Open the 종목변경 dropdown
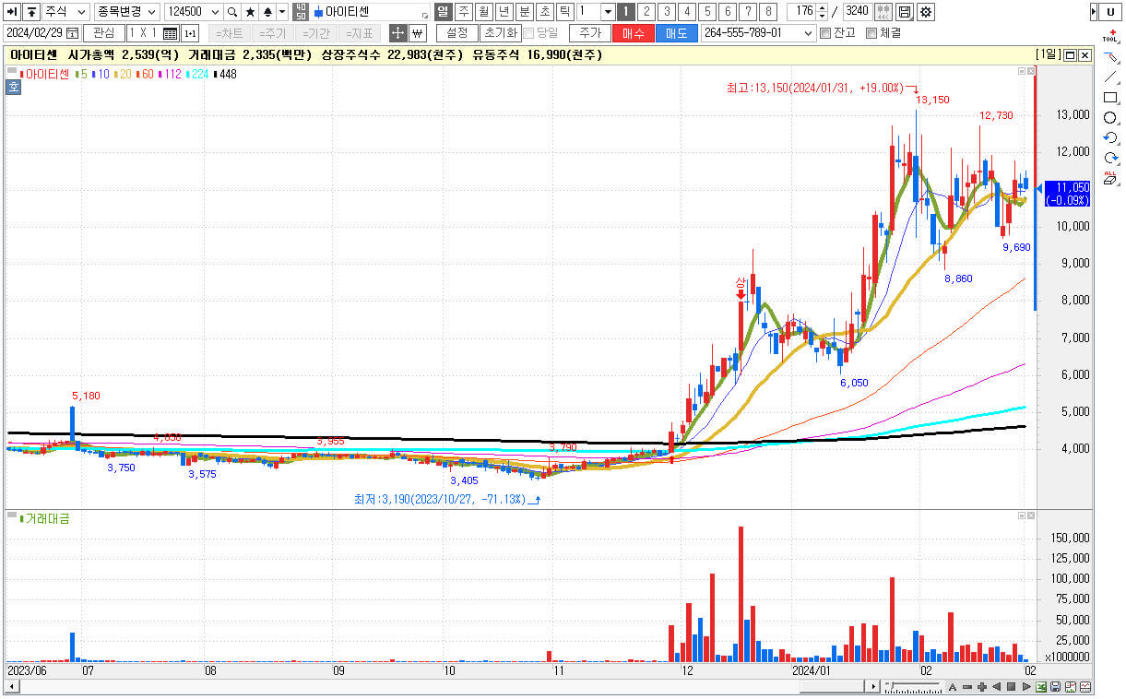Viewport: 1126px width, 699px height. [127, 12]
